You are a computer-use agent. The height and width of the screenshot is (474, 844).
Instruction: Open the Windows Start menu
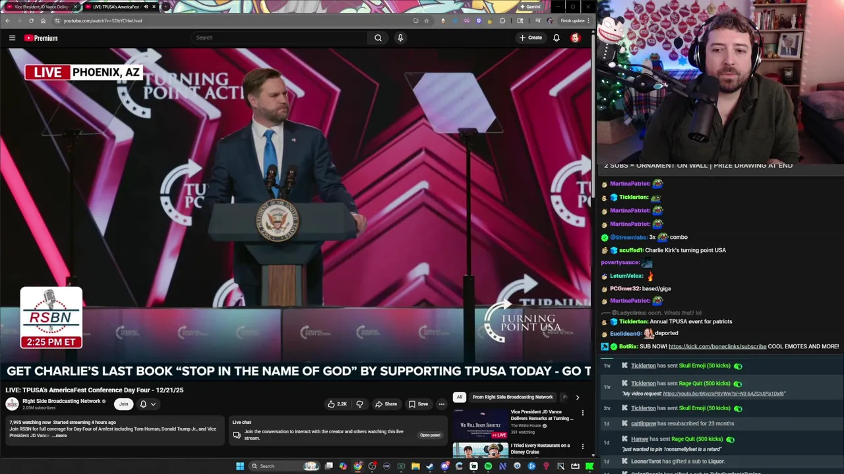[240, 466]
